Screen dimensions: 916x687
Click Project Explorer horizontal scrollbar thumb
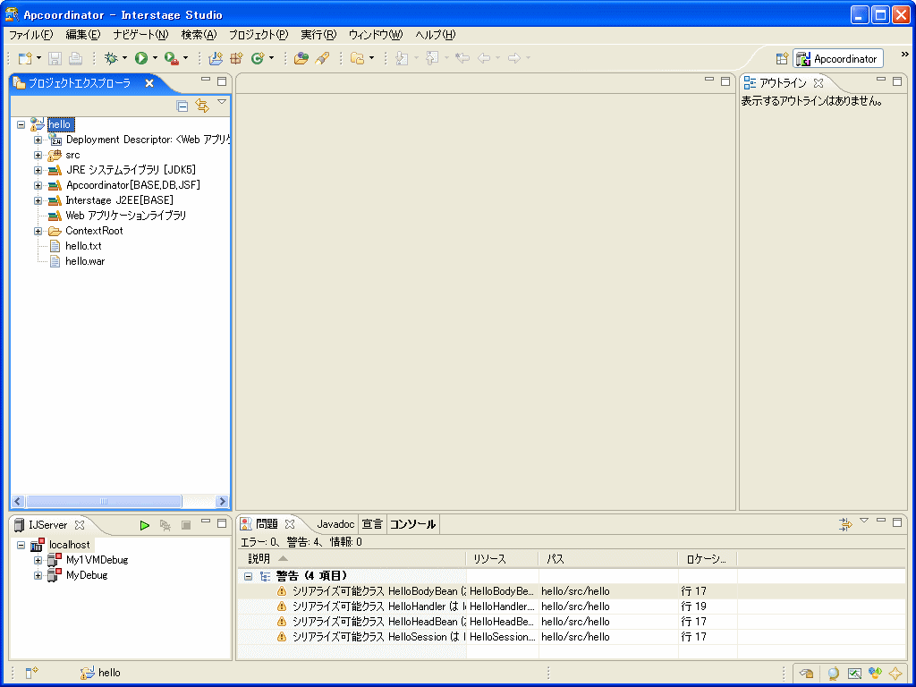(104, 501)
